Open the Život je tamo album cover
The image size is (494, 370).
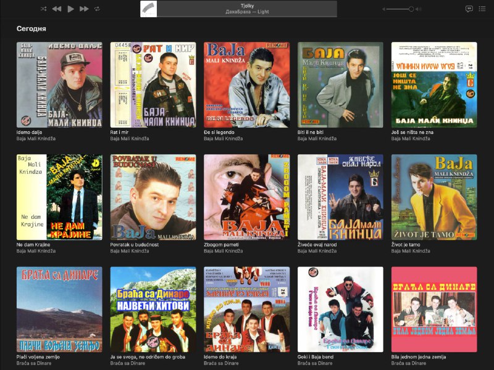pos(434,197)
